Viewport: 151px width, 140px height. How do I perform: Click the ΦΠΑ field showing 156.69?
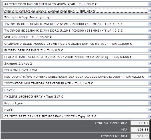point(140,129)
